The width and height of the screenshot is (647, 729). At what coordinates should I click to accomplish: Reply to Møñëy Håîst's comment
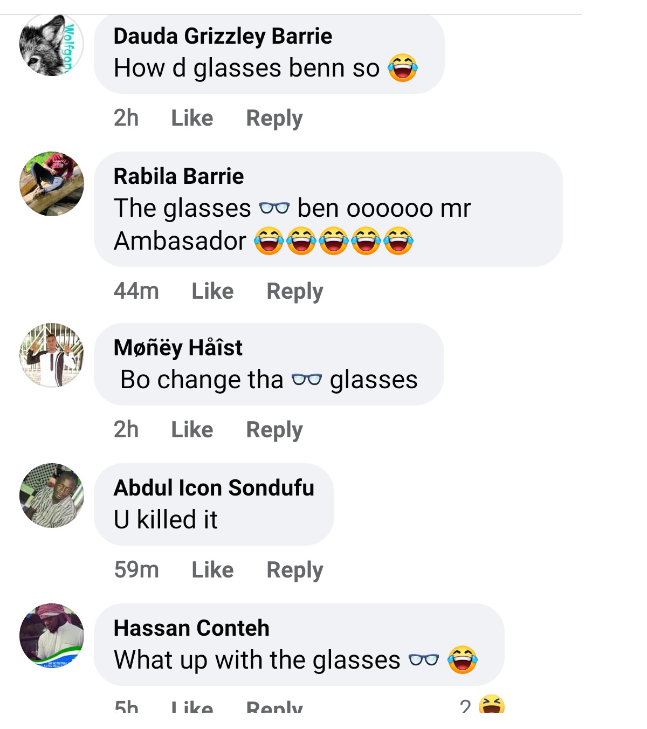click(x=274, y=430)
